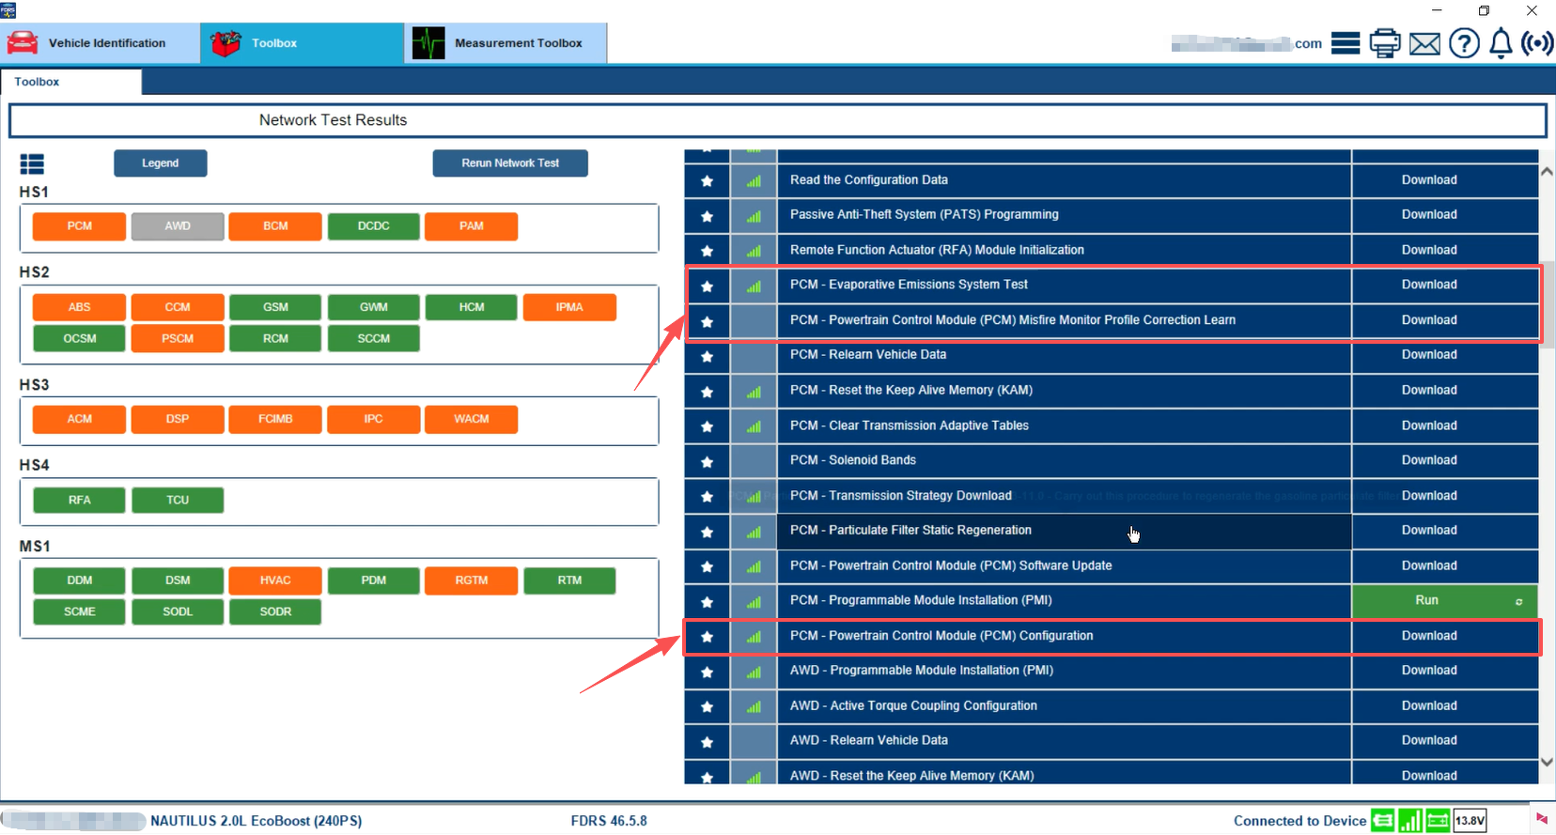Open the Measurement Toolbox tab

506,43
